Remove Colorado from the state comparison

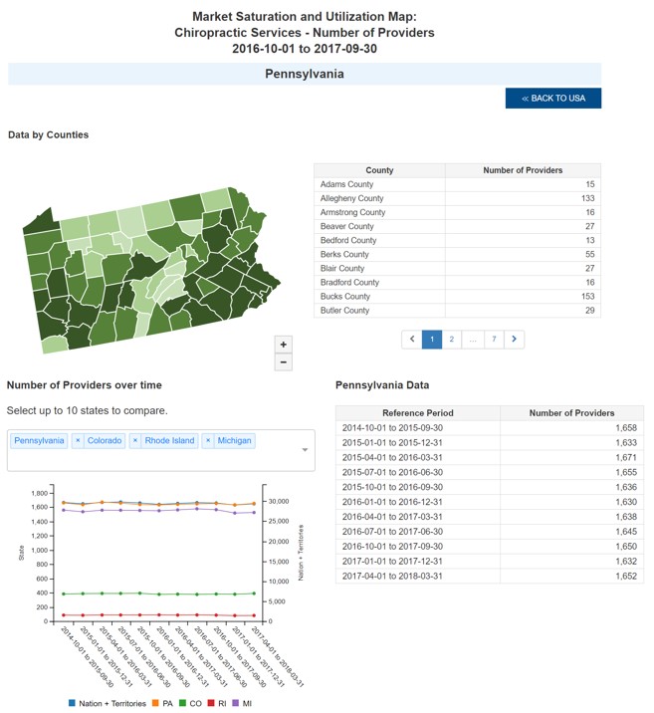click(x=78, y=440)
